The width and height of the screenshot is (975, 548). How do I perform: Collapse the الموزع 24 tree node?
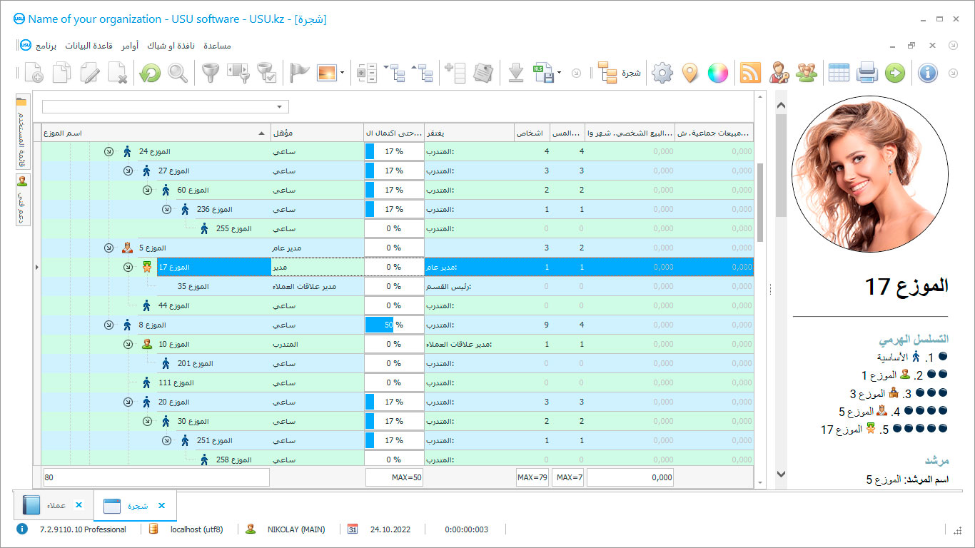[x=108, y=151]
